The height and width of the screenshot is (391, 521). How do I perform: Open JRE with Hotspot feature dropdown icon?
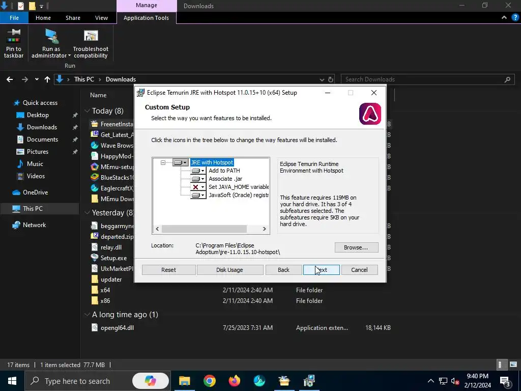[x=181, y=162]
